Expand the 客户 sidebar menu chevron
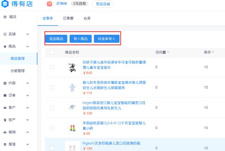 (x=28, y=108)
